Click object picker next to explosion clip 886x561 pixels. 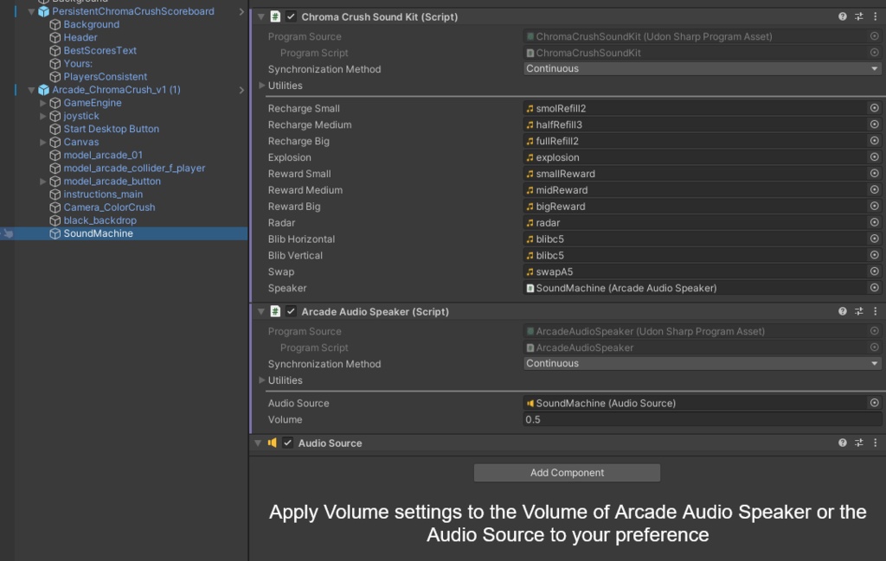[874, 158]
